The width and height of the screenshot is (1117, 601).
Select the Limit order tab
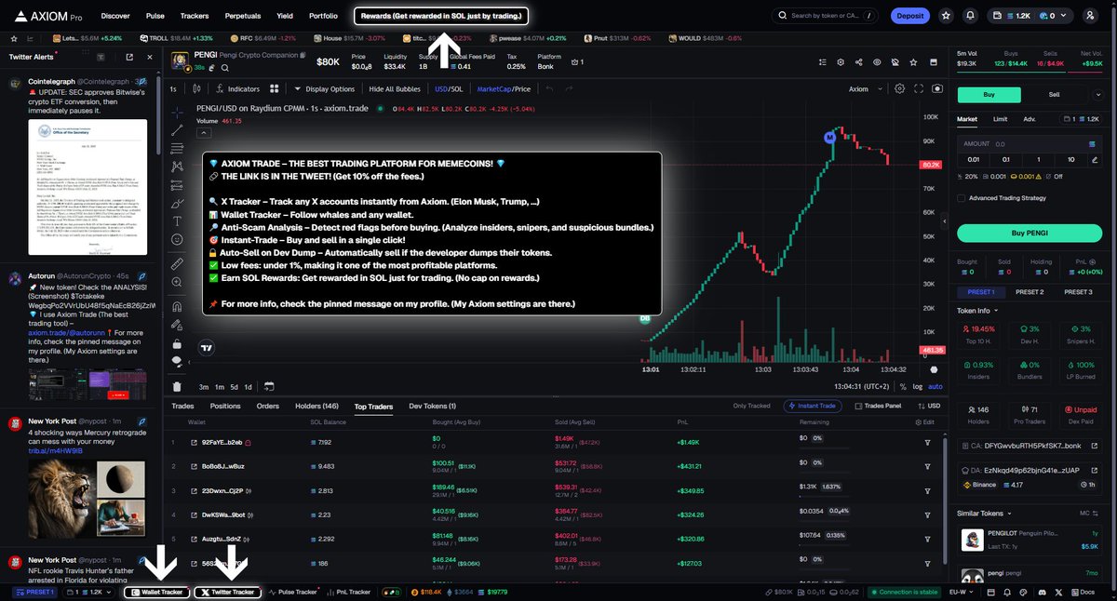pyautogui.click(x=1000, y=119)
